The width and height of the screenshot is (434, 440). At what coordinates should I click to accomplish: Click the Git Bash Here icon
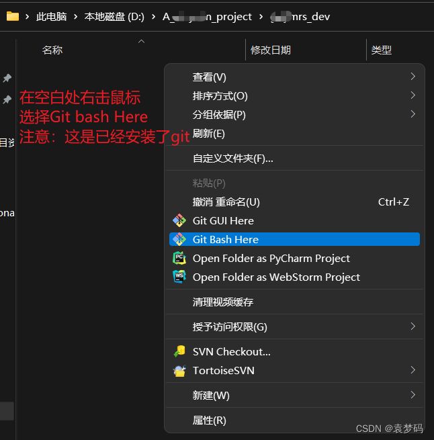pyautogui.click(x=179, y=239)
